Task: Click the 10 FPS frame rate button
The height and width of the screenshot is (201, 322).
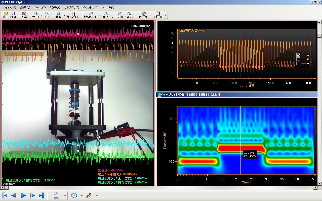Action: [56, 195]
